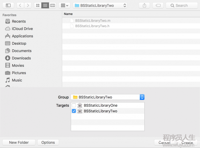Click the Edit Tags toolbar button
Screen dimensions: 200x148
tap(158, 6)
